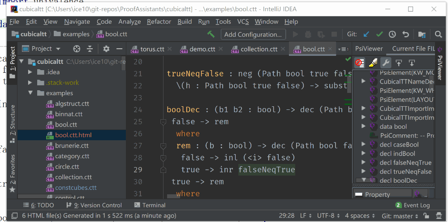Screen dimensions: 448x222
Task: Open the 9: Version Control tool window
Action: (94, 205)
